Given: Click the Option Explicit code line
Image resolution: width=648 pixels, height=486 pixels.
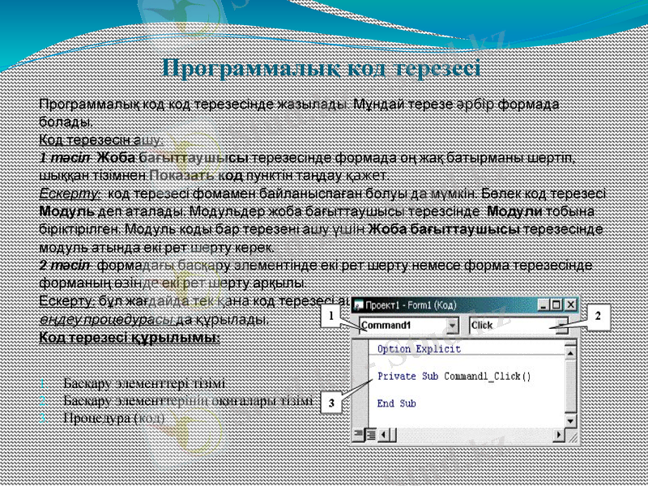Looking at the screenshot, I should (x=416, y=347).
